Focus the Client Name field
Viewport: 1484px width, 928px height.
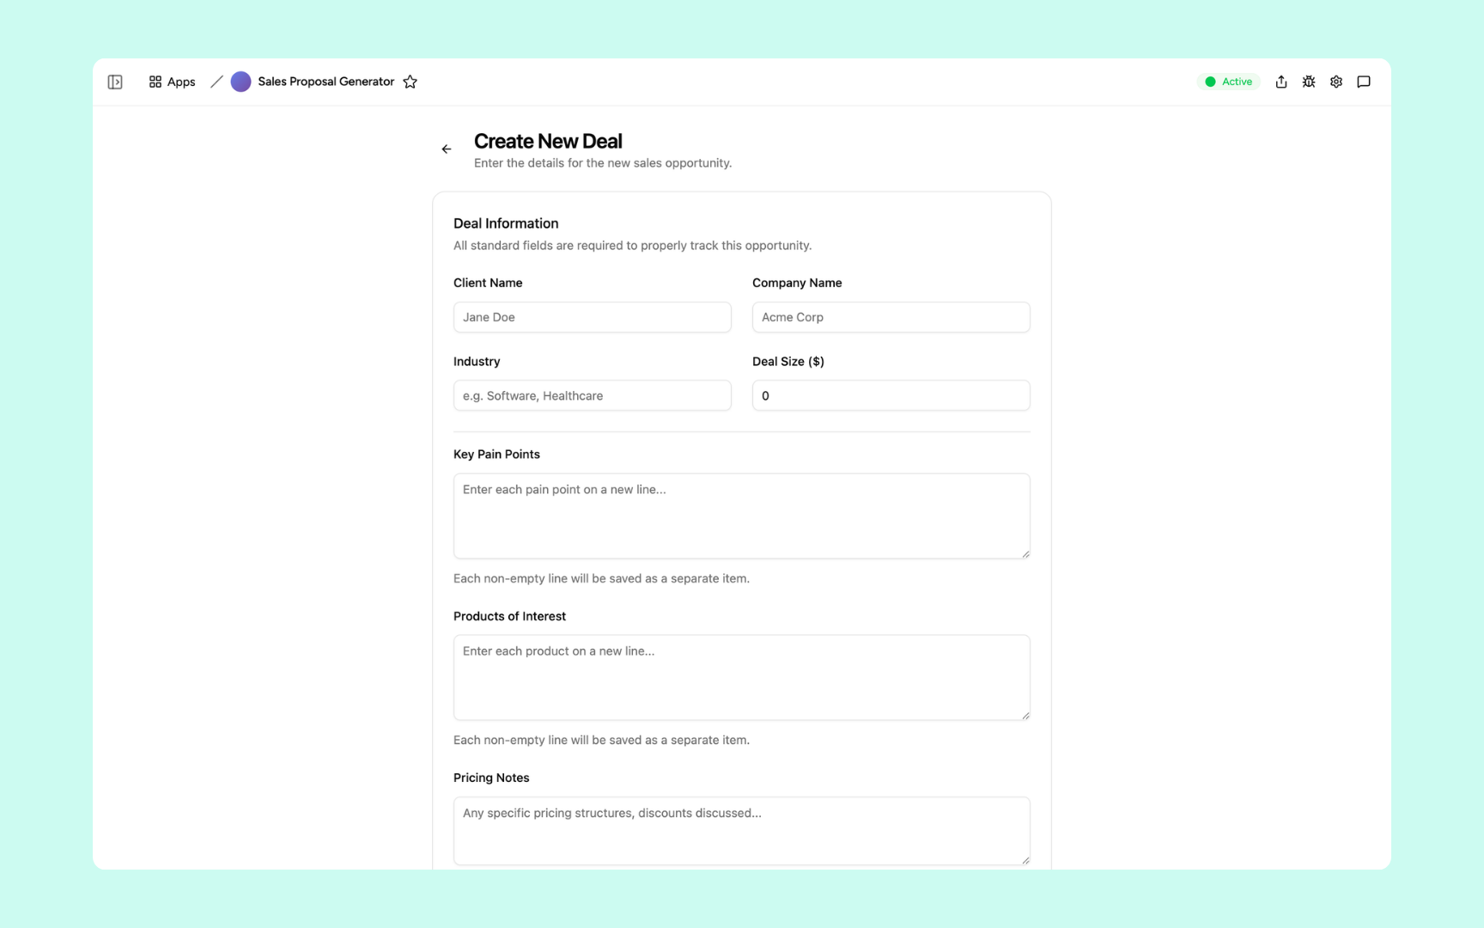tap(593, 317)
